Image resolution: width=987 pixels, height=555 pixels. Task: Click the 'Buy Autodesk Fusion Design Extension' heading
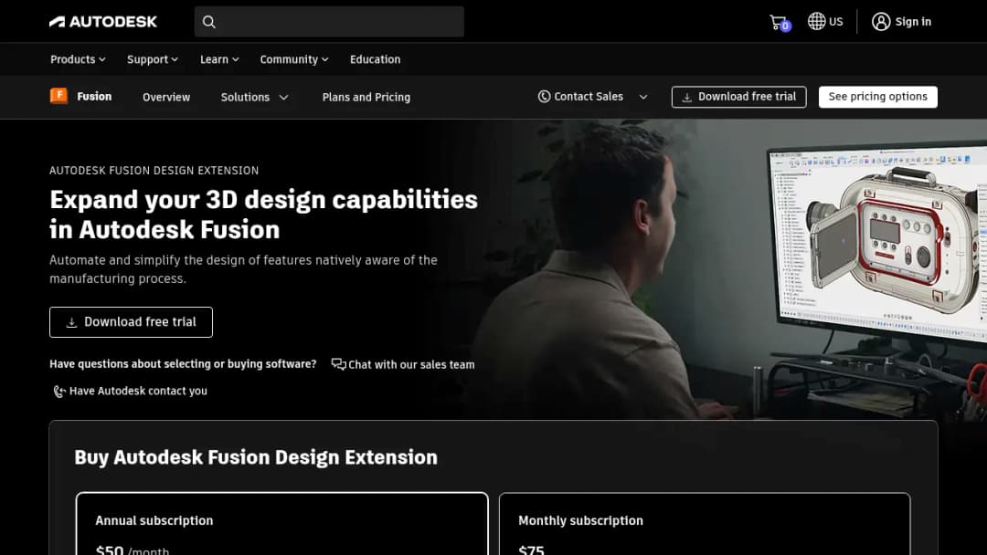tap(256, 457)
